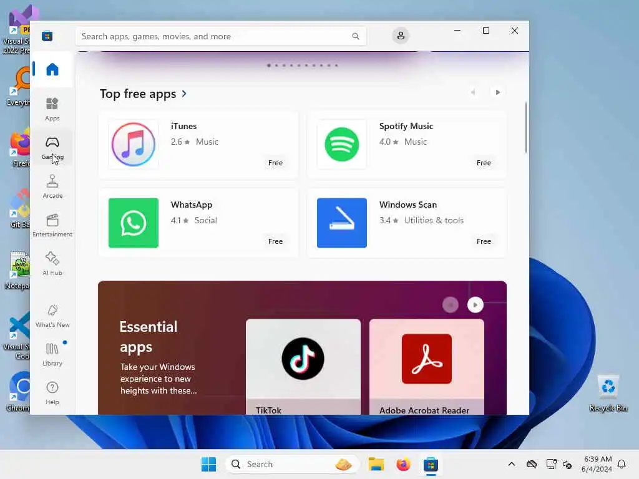Image resolution: width=639 pixels, height=479 pixels.
Task: Click the WhatsApp app title
Action: (191, 205)
